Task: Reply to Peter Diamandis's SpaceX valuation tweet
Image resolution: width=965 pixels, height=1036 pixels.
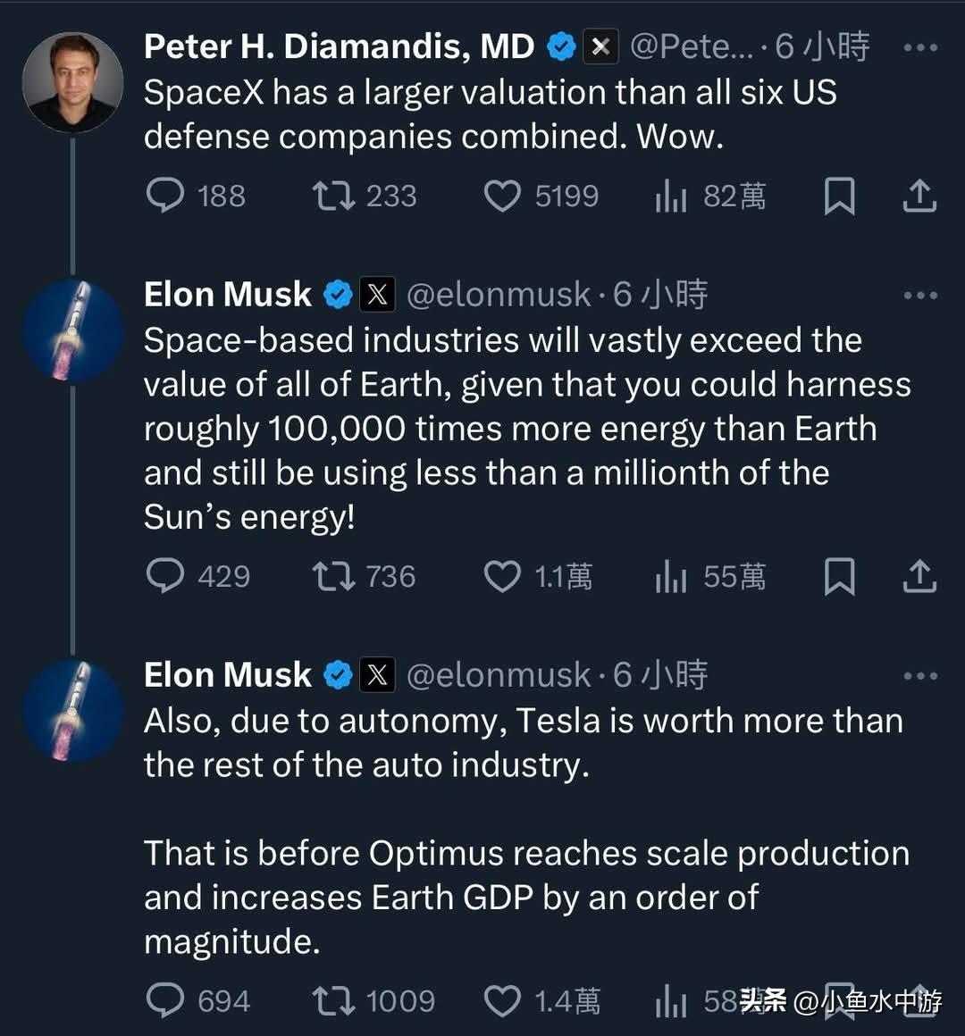Action: pyautogui.click(x=165, y=196)
